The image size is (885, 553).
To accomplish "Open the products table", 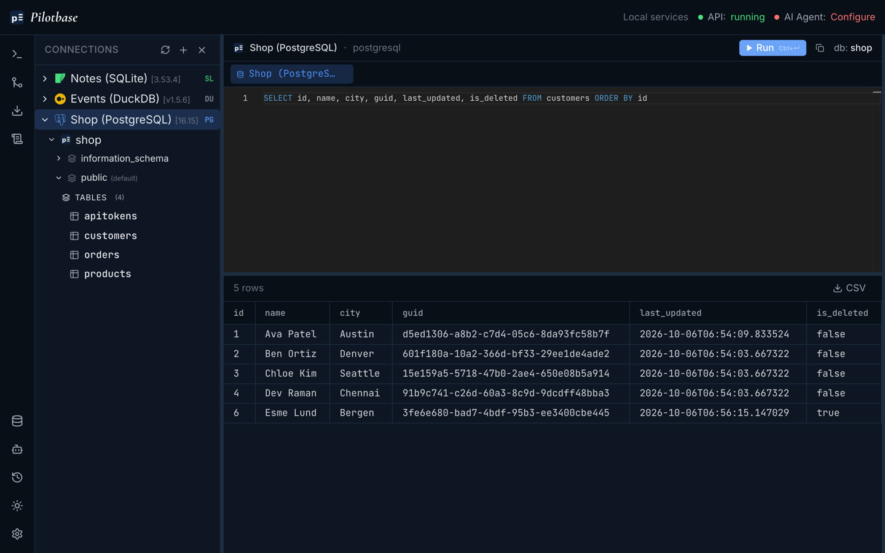I will [x=108, y=274].
